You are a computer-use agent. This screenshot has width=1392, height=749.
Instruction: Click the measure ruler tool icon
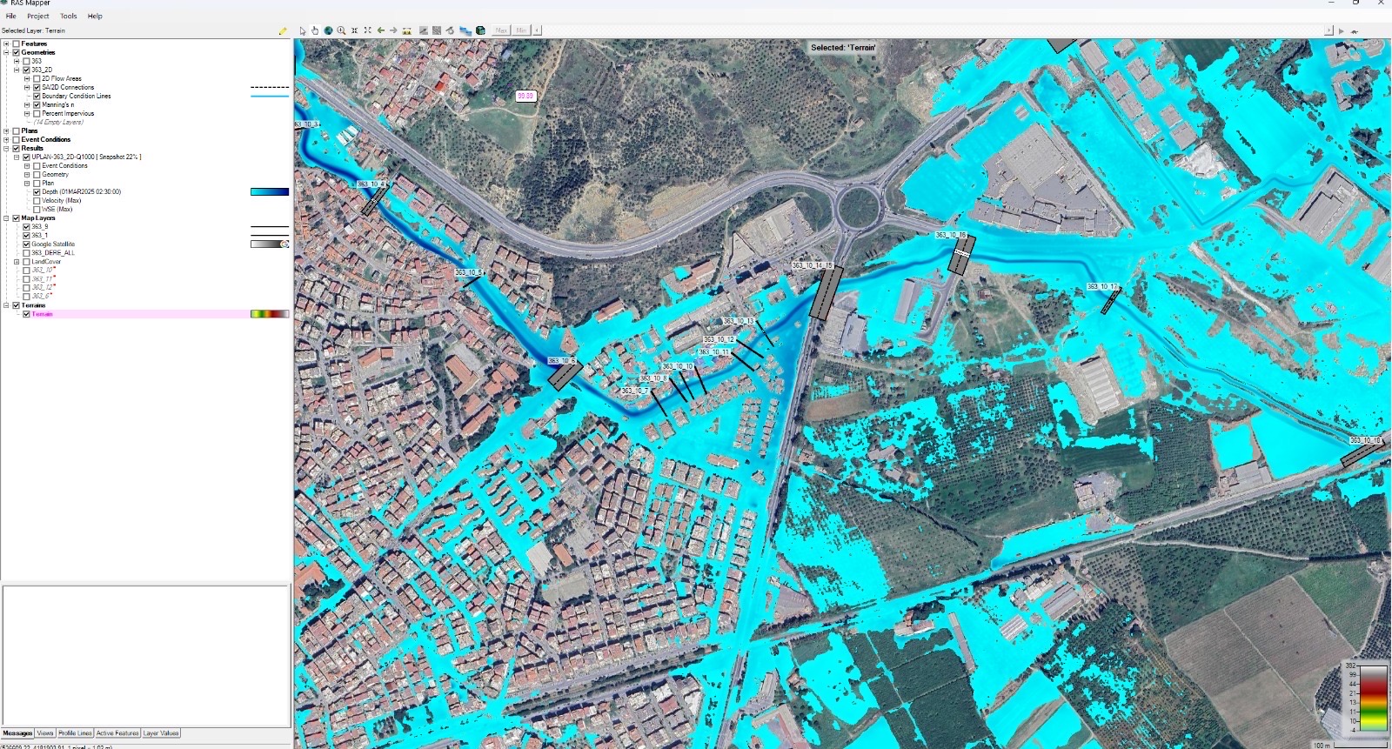point(406,30)
